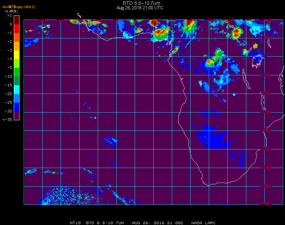Viewport: 285px width, 225px height.
Task: Click the '10E' longitude label
Action: pos(173,20)
